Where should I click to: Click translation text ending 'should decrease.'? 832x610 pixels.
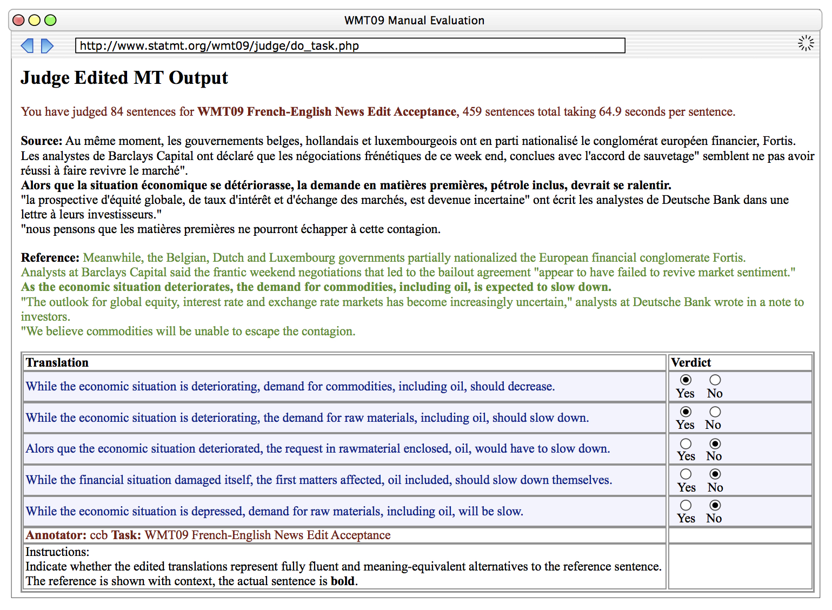290,387
